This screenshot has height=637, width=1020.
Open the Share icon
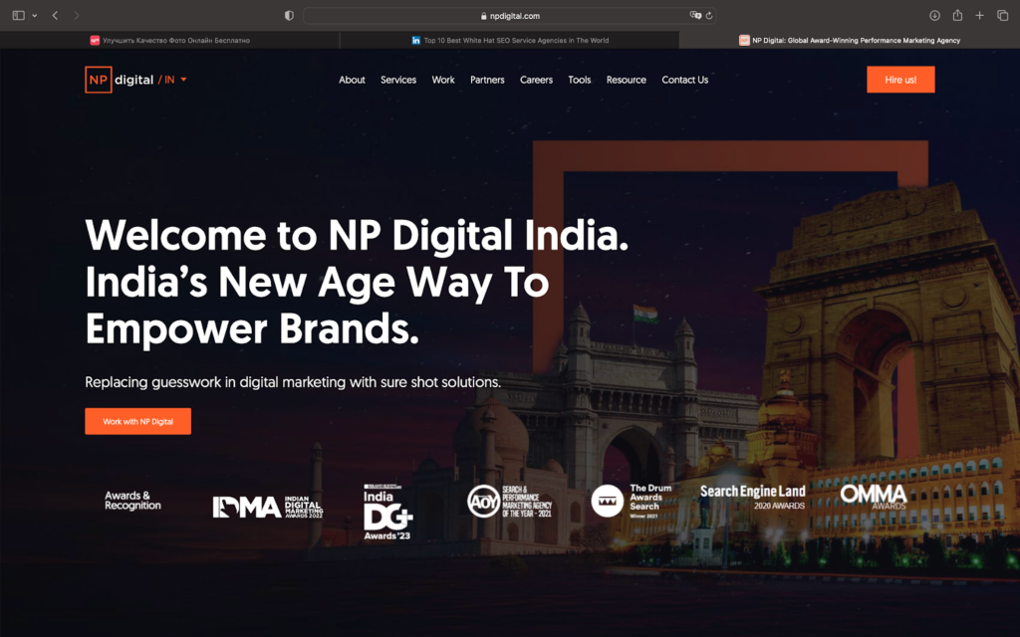coord(957,15)
